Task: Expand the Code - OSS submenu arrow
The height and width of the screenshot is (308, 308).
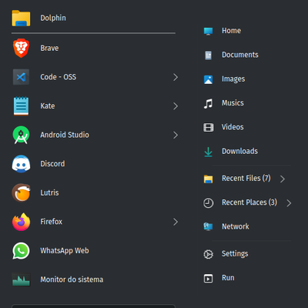Action: [x=176, y=77]
